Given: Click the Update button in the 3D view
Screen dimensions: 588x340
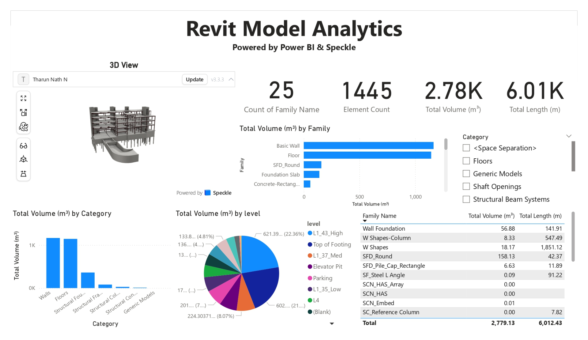Looking at the screenshot, I should pos(194,79).
